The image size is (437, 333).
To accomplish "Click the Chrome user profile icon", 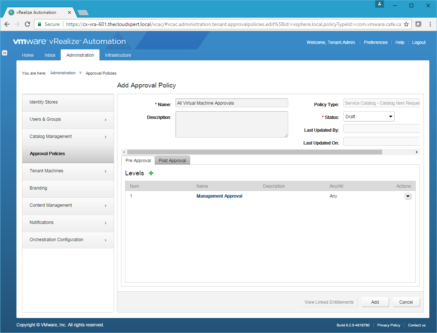I will point(380,4).
